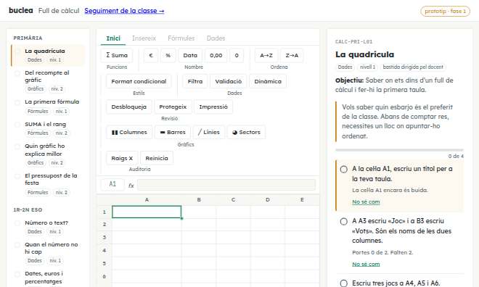The image size is (479, 287).
Task: Open lesson 'El pressupost de la festa'
Action: 48,183
